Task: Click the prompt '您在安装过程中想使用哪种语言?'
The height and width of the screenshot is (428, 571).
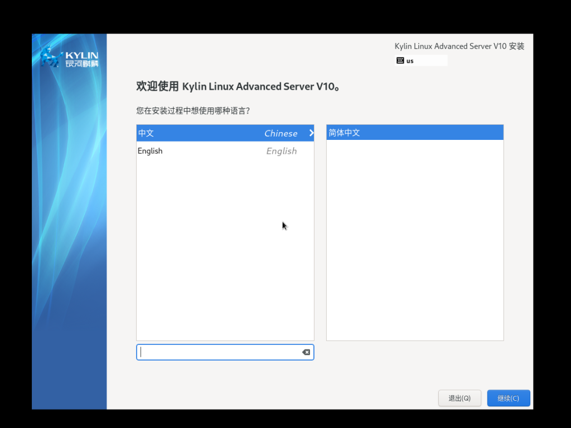Action: click(193, 111)
